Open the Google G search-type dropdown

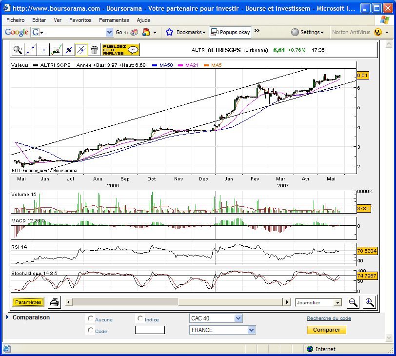point(37,32)
